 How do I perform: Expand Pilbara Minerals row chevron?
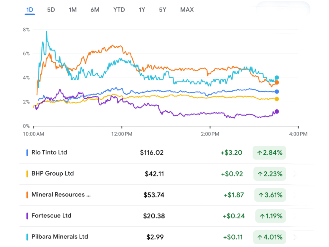click(295, 237)
